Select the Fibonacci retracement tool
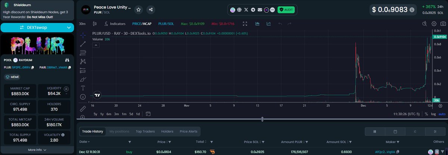Image resolution: width=448 pixels, height=155 pixels. 83,53
